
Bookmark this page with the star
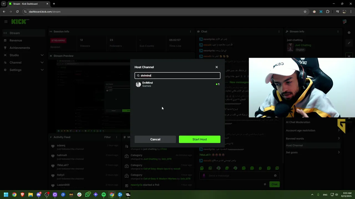[x=305, y=12]
